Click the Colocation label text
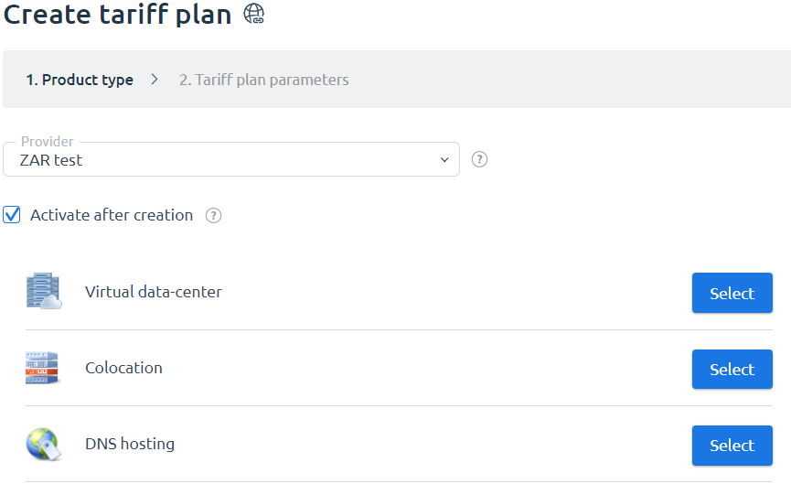 coord(123,368)
